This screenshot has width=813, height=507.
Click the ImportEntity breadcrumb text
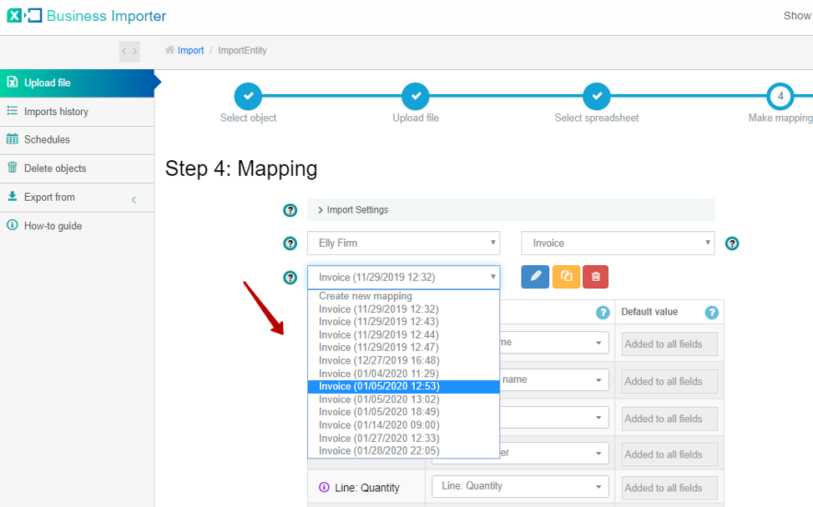[242, 50]
